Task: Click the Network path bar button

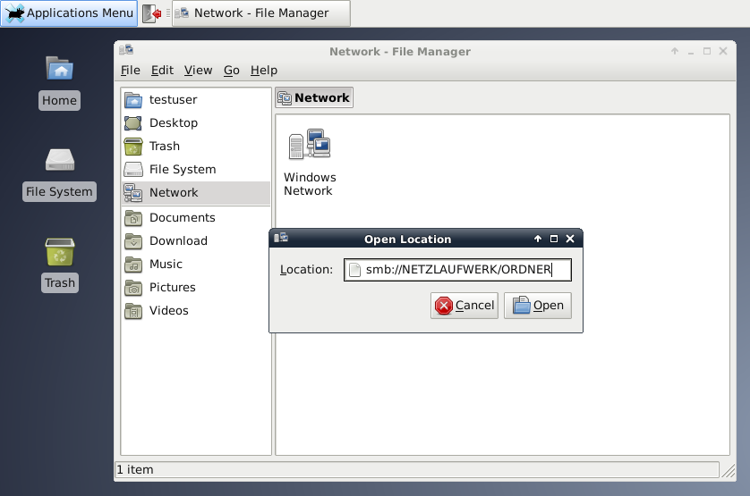Action: coord(314,98)
